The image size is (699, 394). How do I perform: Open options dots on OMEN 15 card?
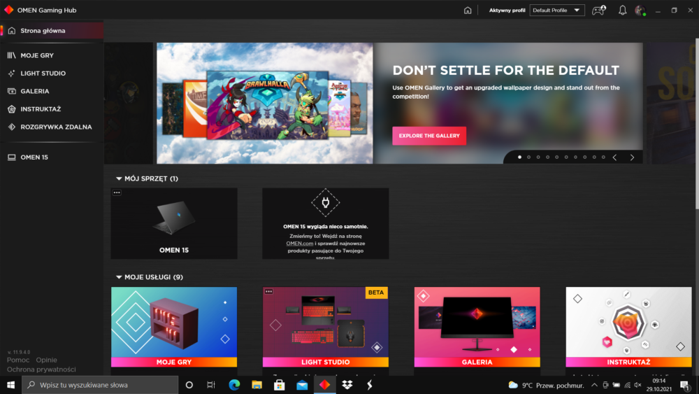(x=117, y=192)
